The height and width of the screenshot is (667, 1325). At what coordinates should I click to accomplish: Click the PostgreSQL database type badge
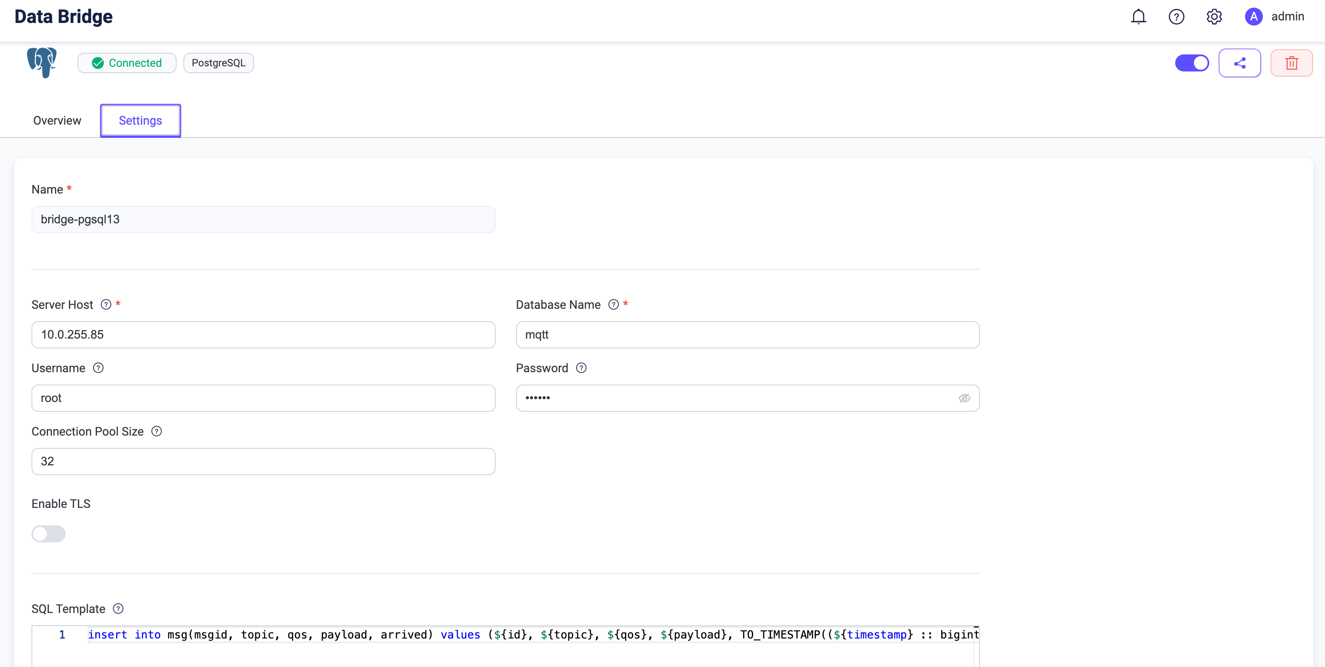(218, 62)
